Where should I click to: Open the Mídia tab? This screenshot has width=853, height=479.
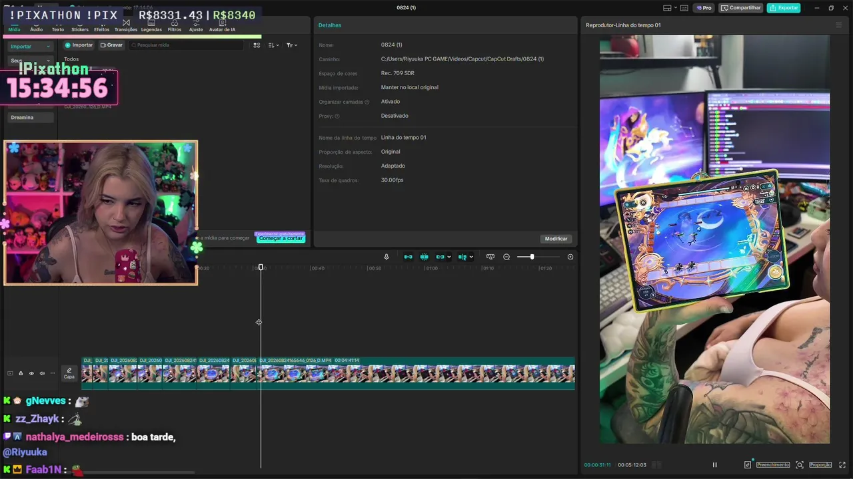point(14,26)
